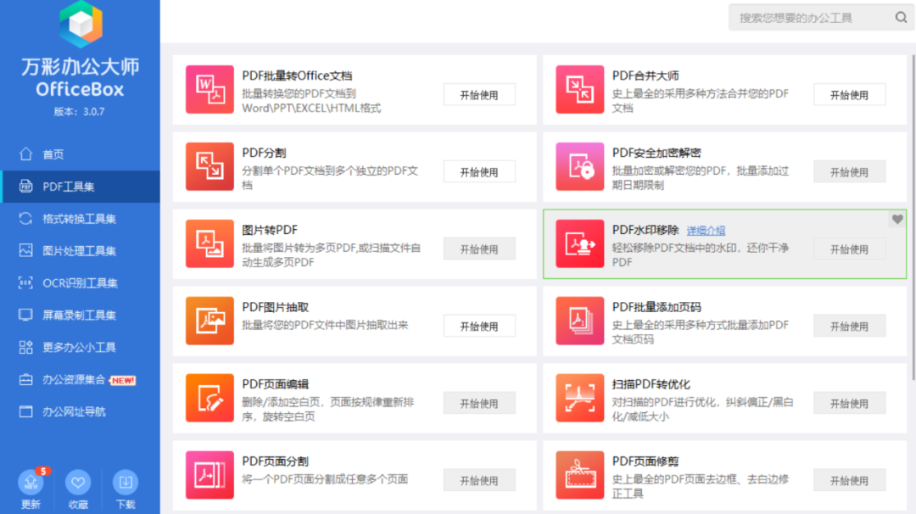Click the 下载 download icon
Image resolution: width=916 pixels, height=514 pixels.
[125, 483]
